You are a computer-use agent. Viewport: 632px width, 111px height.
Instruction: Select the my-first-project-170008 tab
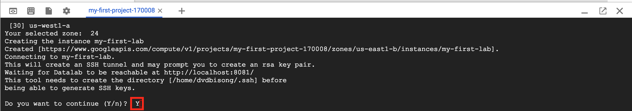coord(122,10)
